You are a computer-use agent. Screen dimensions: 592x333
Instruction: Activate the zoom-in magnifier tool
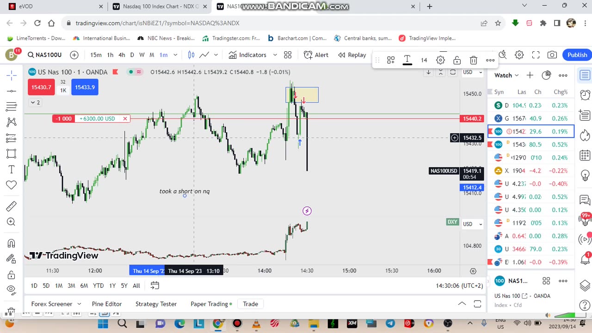pyautogui.click(x=12, y=222)
